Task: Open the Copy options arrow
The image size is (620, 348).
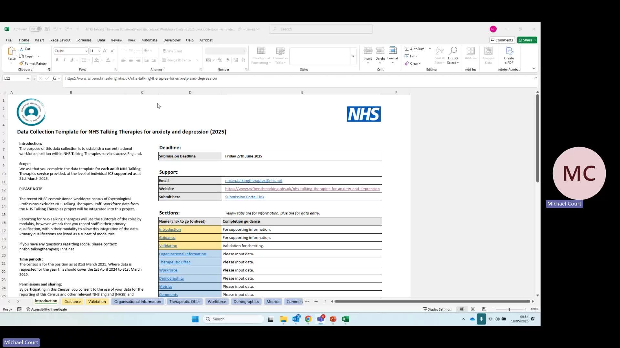Action: [x=38, y=56]
